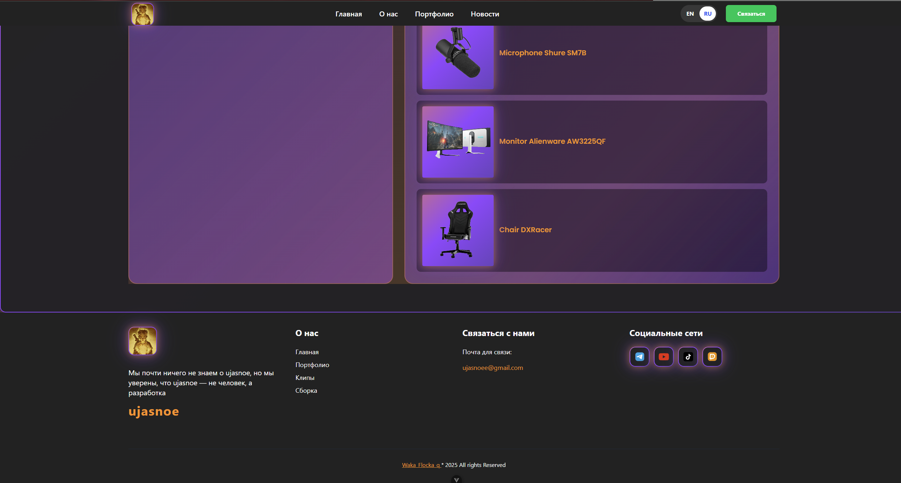Click the Shure SM7B microphone thumbnail
Viewport: 901px width, 483px height.
coord(458,57)
